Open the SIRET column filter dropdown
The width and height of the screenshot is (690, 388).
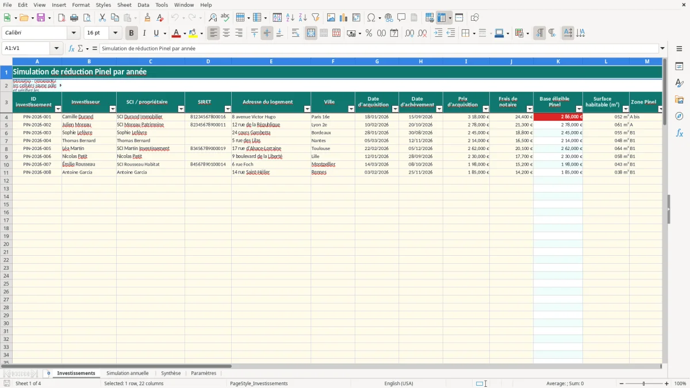click(x=228, y=109)
